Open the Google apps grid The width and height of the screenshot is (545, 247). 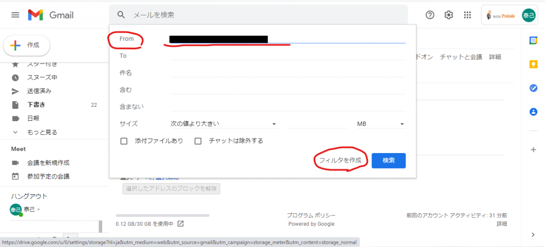(467, 15)
